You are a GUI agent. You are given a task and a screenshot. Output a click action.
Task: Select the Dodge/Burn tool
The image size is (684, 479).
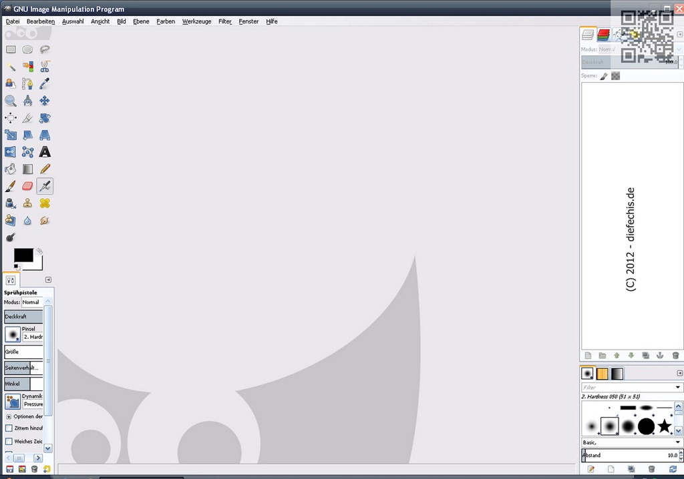[x=11, y=237]
